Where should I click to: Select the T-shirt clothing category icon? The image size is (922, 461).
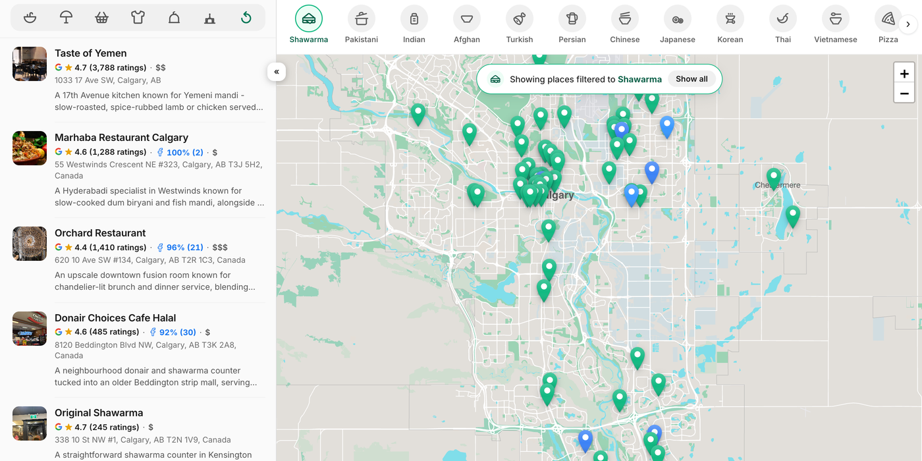(138, 18)
